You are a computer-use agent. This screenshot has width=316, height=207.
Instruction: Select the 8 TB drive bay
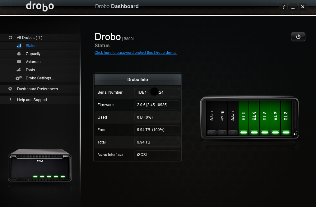254,118
